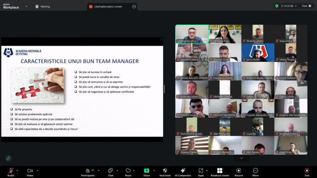Click the React heart icon
Screen dimensions: 317x178
tap(128, 171)
